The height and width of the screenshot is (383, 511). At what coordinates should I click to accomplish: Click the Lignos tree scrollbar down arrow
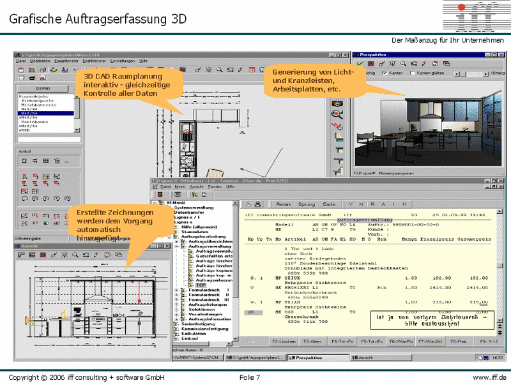pos(235,339)
